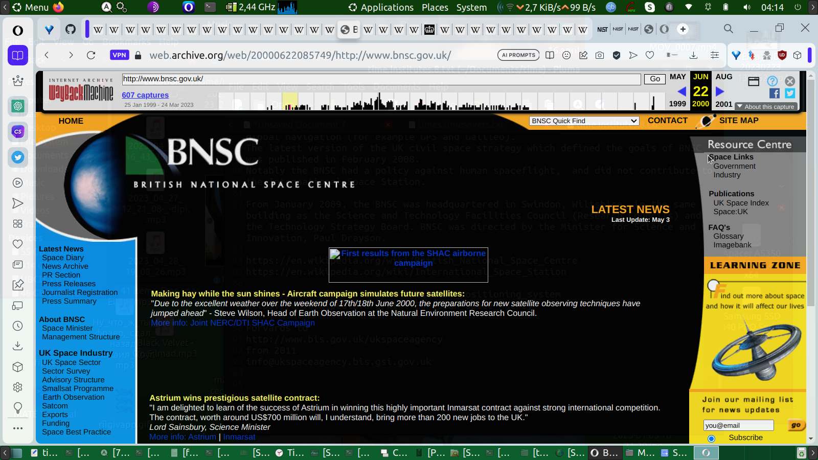Open the Places menu in top panel

[435, 7]
